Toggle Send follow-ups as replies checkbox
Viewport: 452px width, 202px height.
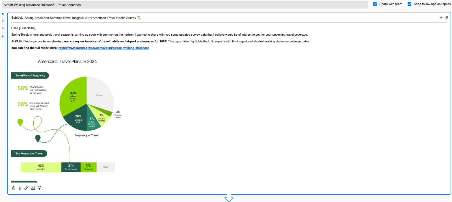coord(409,4)
